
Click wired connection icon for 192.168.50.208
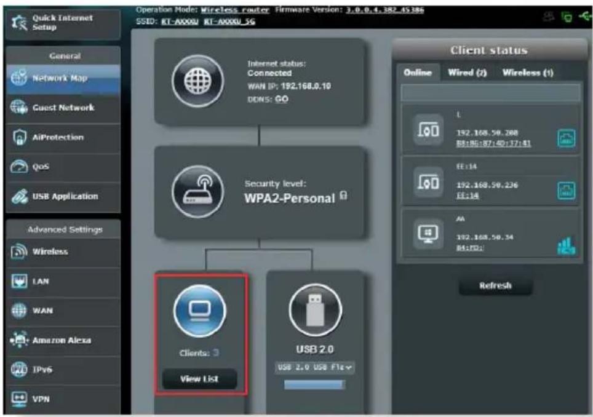point(566,138)
